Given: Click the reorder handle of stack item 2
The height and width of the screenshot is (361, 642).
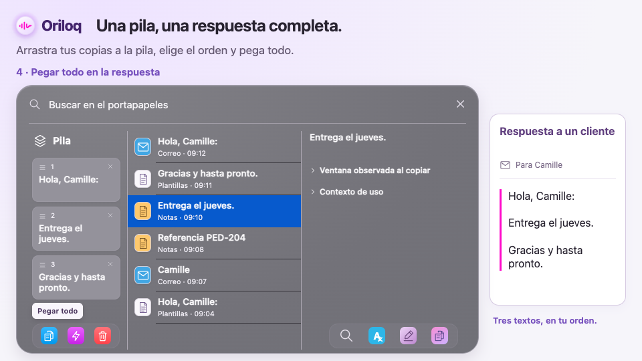Looking at the screenshot, I should 42,216.
